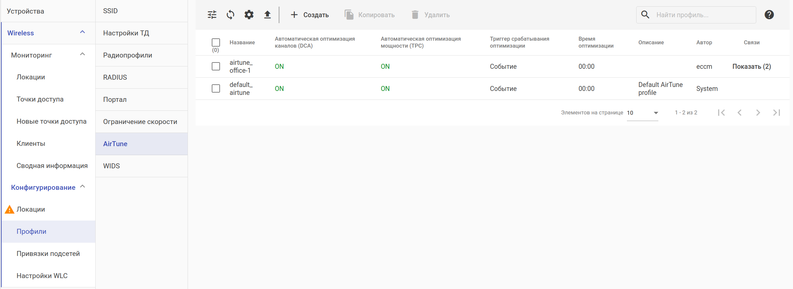Viewport: 793px width, 289px height.
Task: Toggle the select-all header checkbox
Action: pyautogui.click(x=216, y=42)
